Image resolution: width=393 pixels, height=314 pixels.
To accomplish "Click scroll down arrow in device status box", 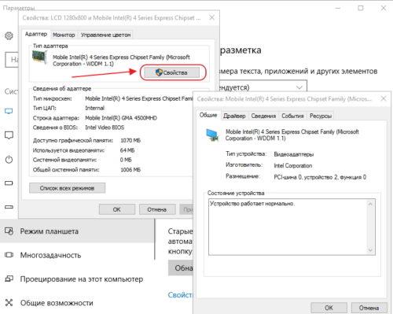I will (370, 250).
